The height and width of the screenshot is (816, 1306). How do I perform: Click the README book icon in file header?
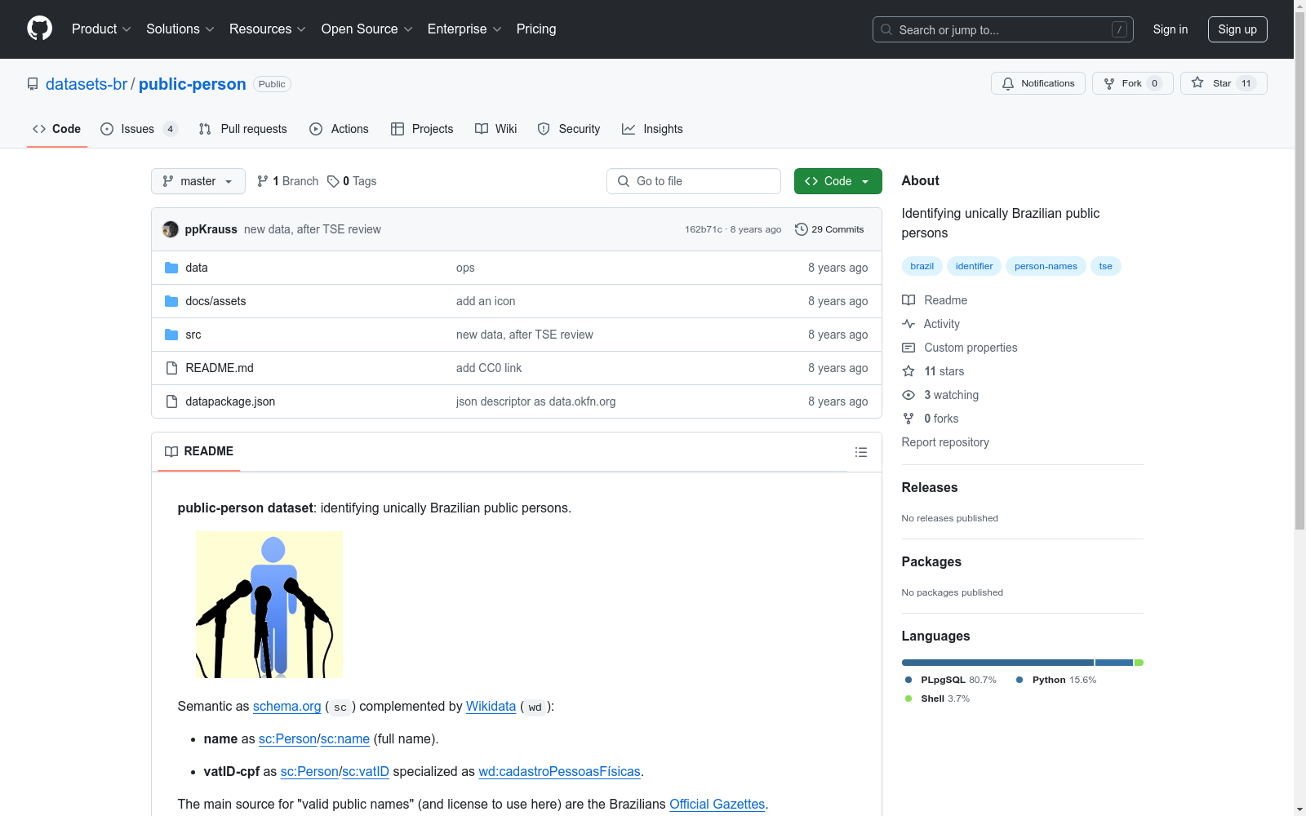coord(171,451)
